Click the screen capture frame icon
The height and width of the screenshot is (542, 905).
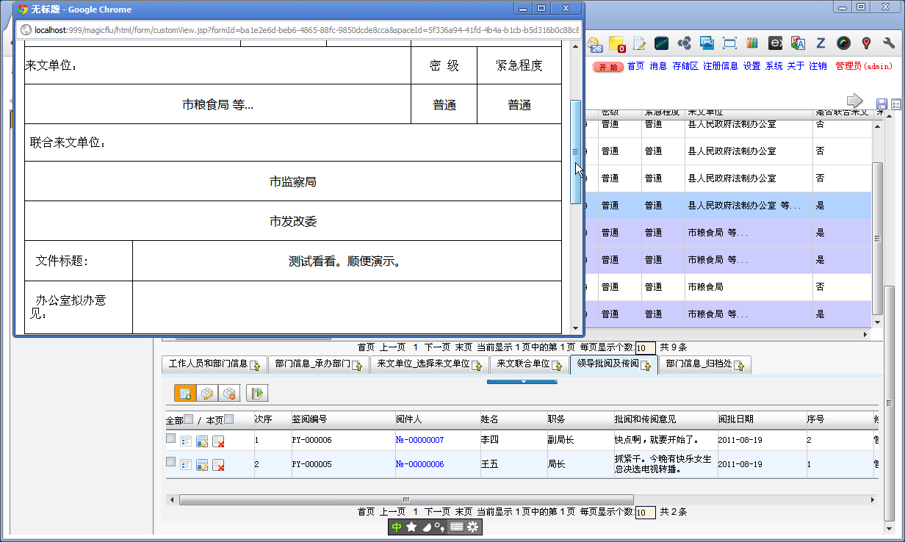click(729, 43)
